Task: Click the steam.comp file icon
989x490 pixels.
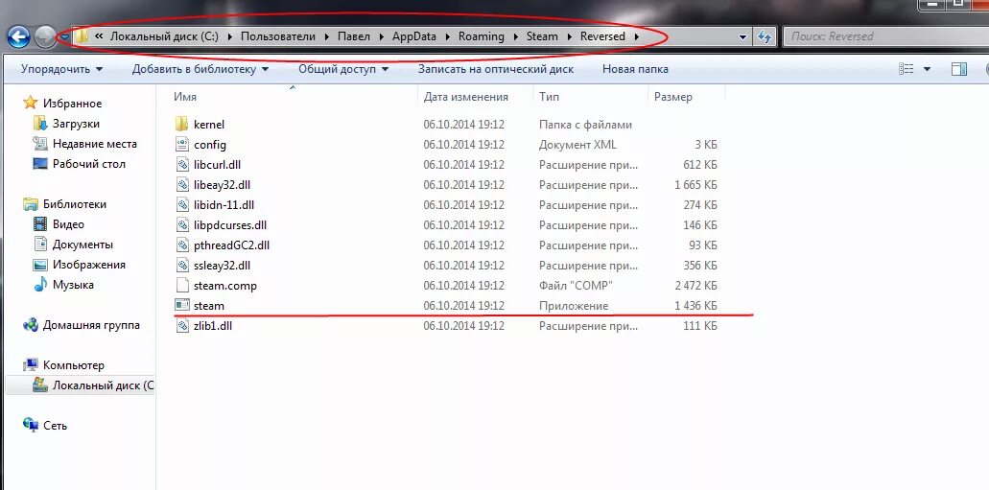Action: 181,286
